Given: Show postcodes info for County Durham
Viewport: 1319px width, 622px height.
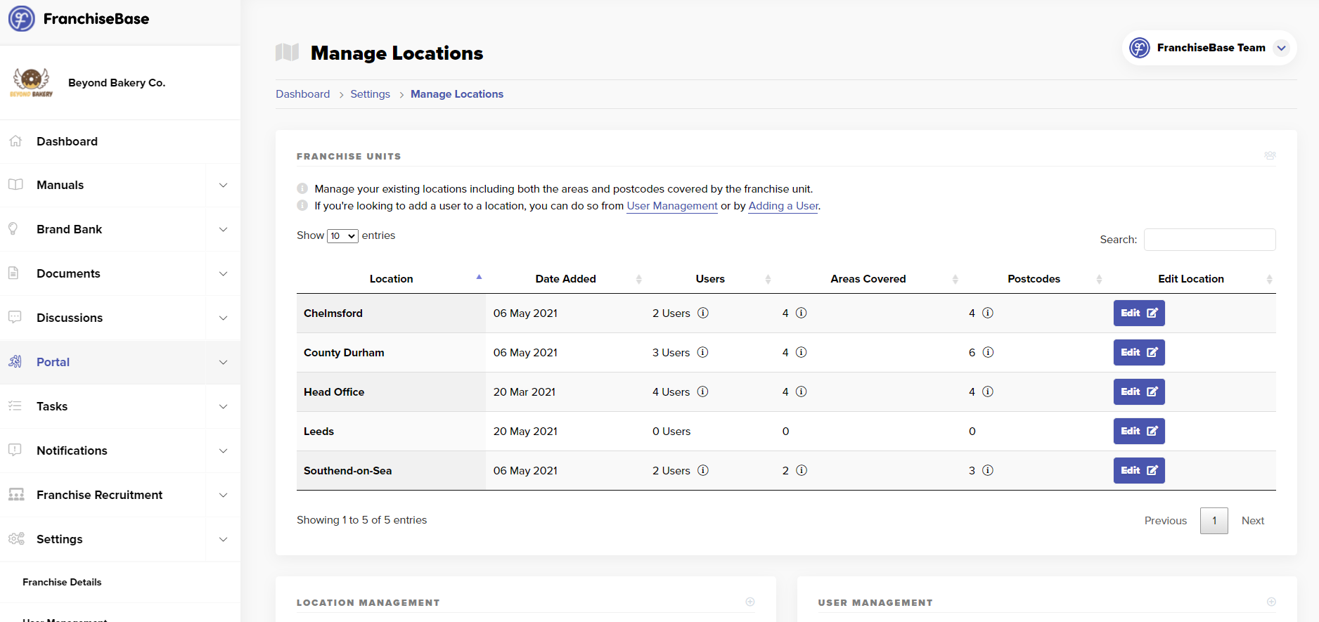Looking at the screenshot, I should [x=988, y=352].
